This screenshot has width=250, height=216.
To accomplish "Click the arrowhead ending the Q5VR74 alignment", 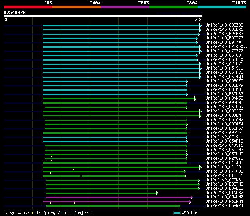I will coord(180,206).
